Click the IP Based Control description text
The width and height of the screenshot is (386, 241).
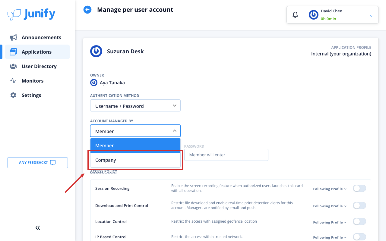click(x=207, y=237)
